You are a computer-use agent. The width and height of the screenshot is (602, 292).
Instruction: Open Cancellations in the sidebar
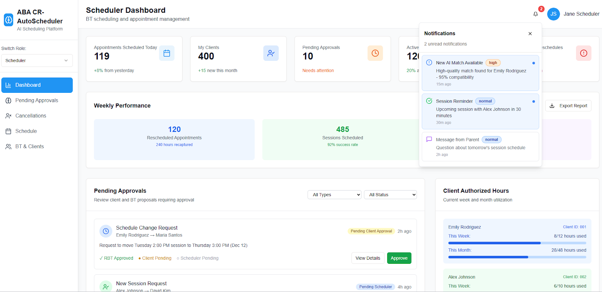[37, 116]
